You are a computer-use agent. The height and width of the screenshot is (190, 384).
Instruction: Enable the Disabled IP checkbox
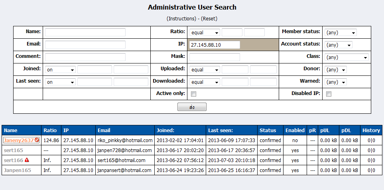tap(329, 94)
